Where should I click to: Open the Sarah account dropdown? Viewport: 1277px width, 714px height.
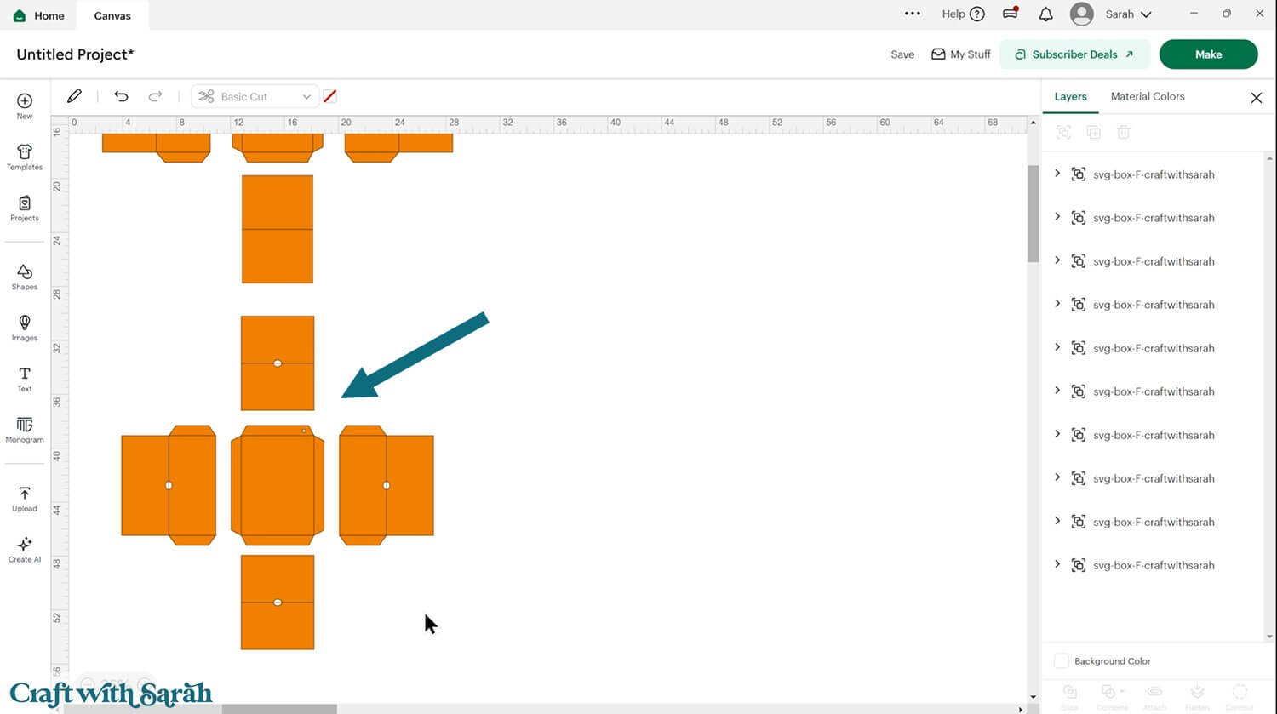(1128, 14)
